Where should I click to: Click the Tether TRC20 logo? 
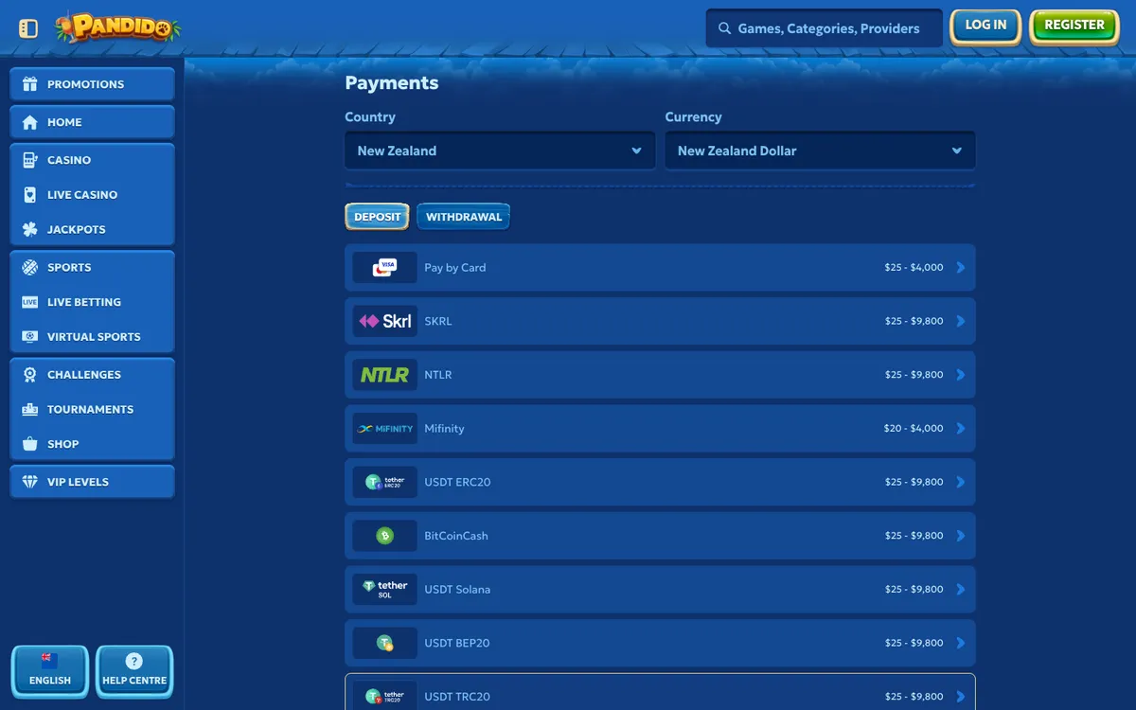pos(384,697)
